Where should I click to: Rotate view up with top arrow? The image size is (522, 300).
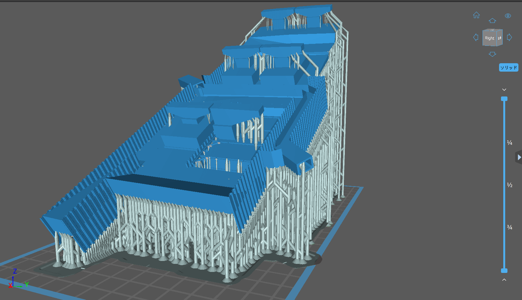click(x=492, y=21)
